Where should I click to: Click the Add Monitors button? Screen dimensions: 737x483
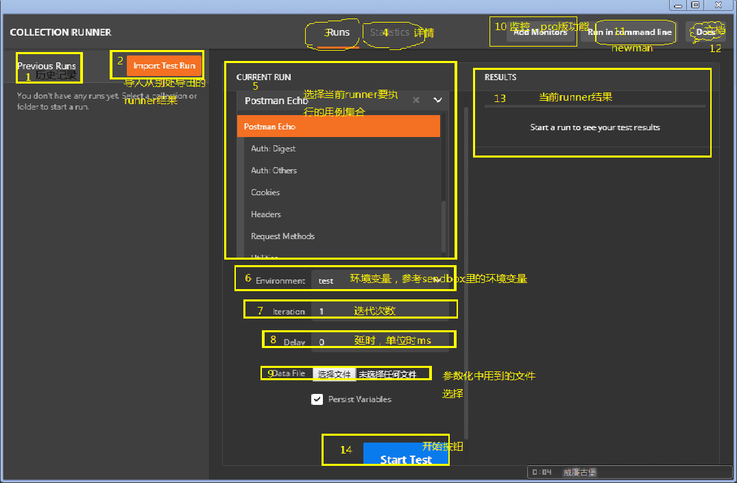[x=540, y=32]
